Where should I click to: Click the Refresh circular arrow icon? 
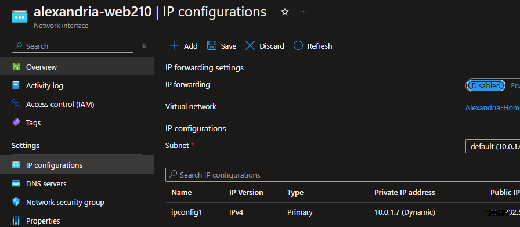pyautogui.click(x=298, y=46)
